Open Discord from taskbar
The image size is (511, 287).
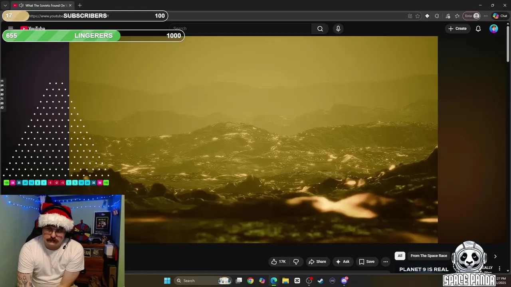point(344,281)
